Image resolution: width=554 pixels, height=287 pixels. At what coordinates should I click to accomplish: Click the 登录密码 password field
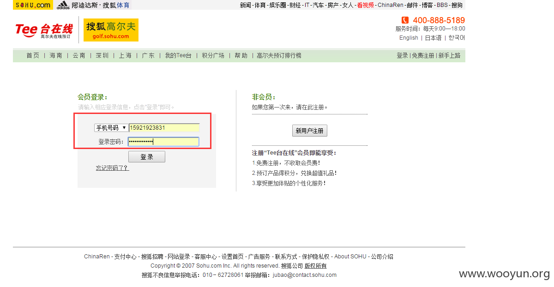coord(163,142)
